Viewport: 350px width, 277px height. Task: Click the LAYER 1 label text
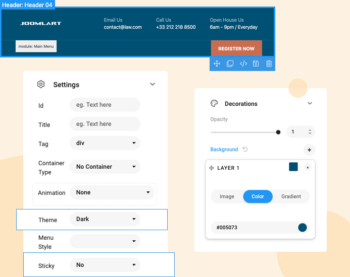tap(228, 168)
